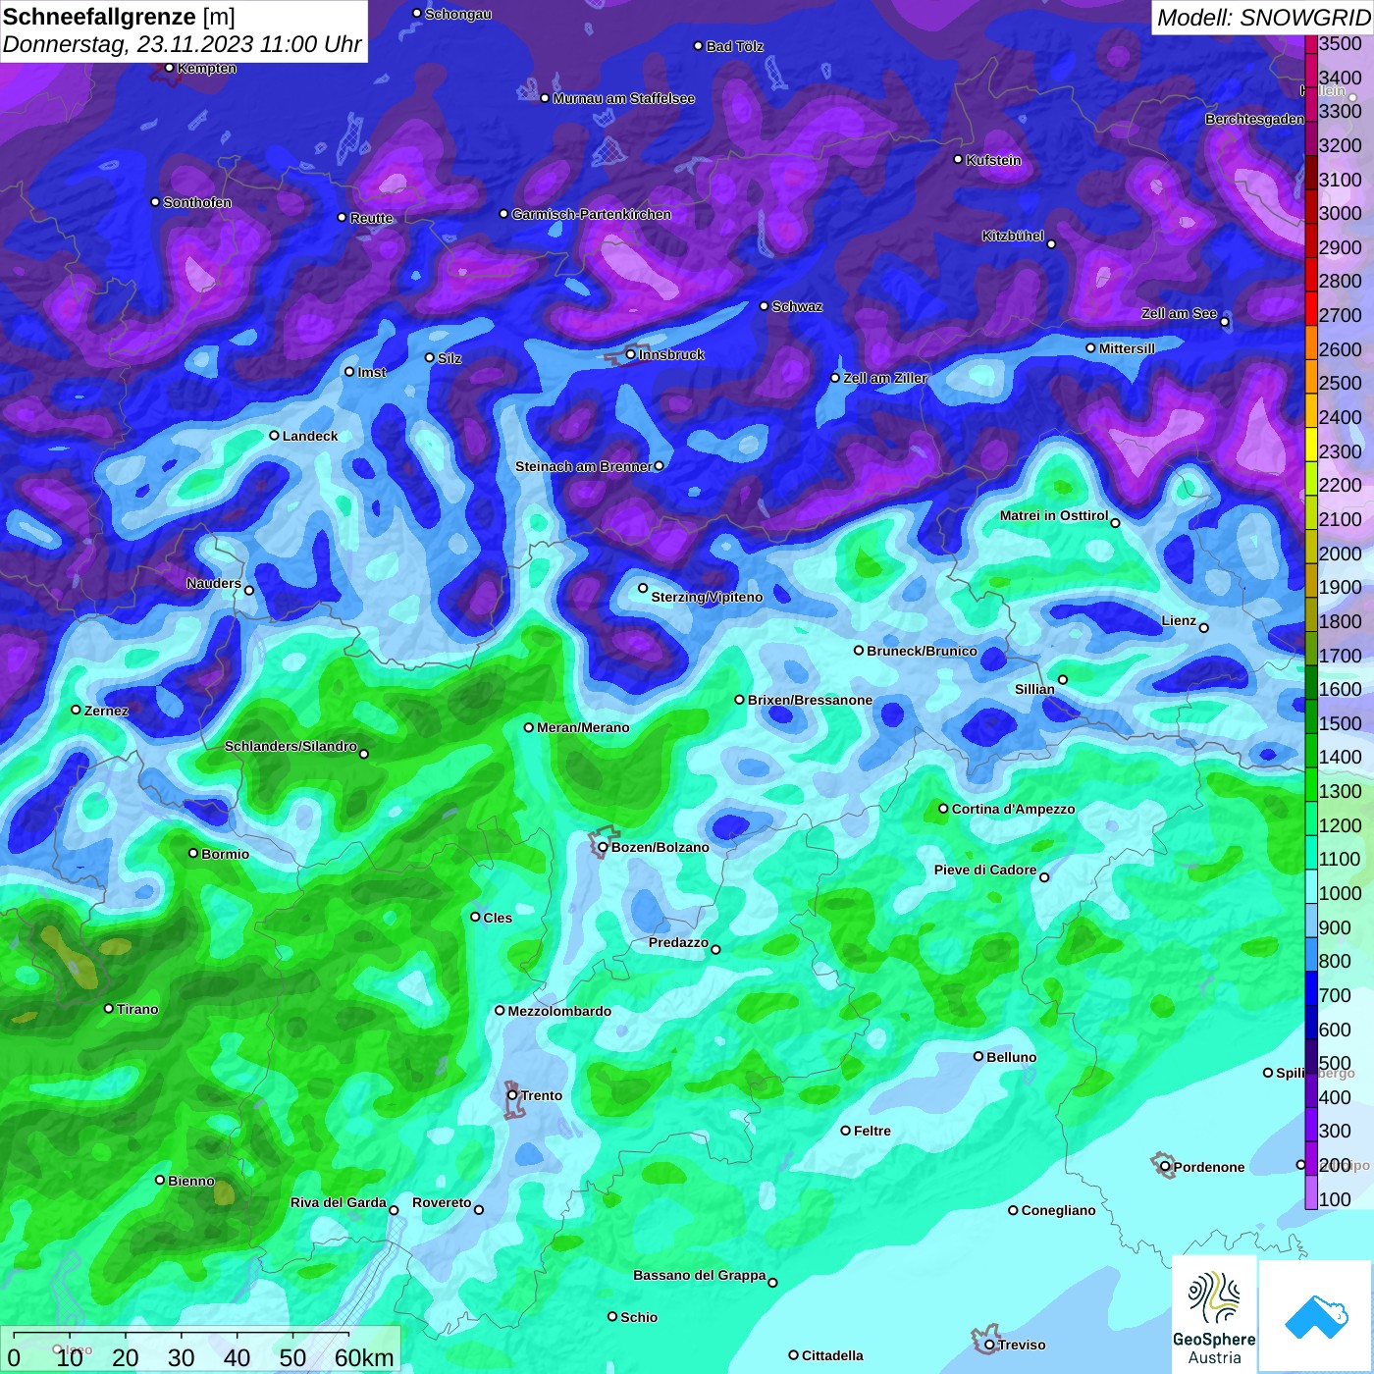Click the Landeck label

tap(310, 436)
